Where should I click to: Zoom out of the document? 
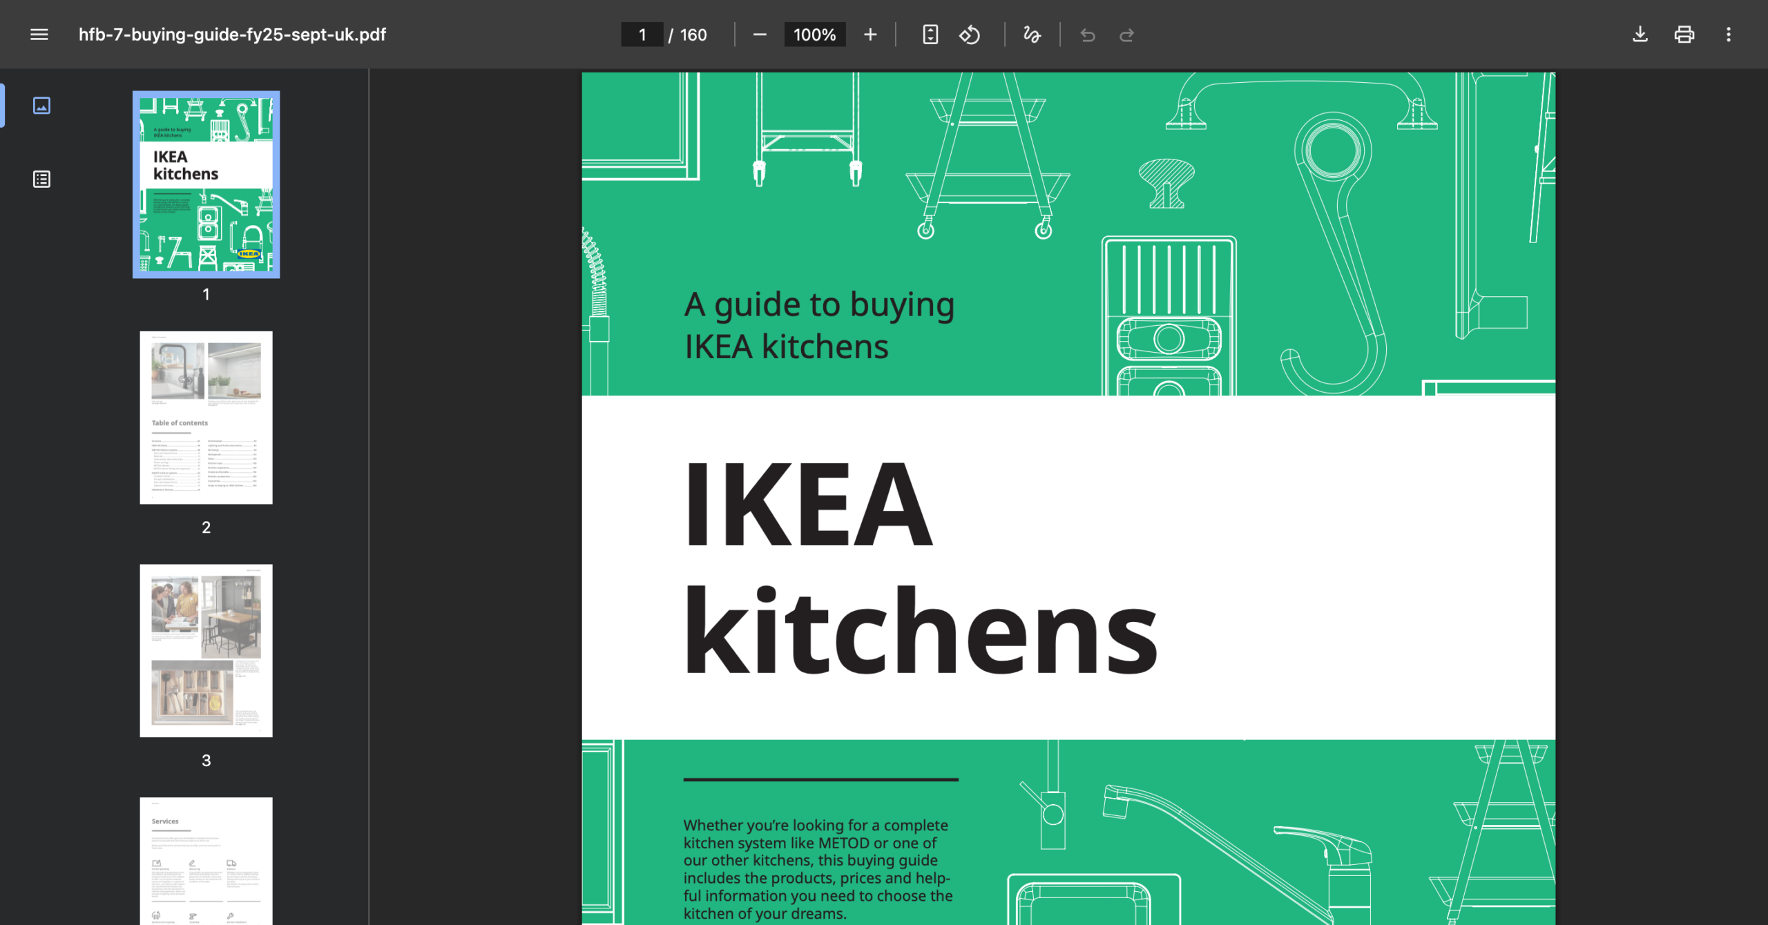pyautogui.click(x=760, y=35)
